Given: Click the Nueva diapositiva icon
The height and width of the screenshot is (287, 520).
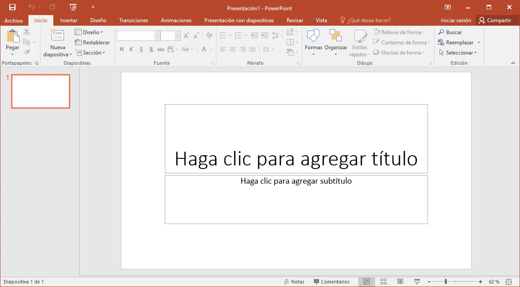Looking at the screenshot, I should point(57,36).
